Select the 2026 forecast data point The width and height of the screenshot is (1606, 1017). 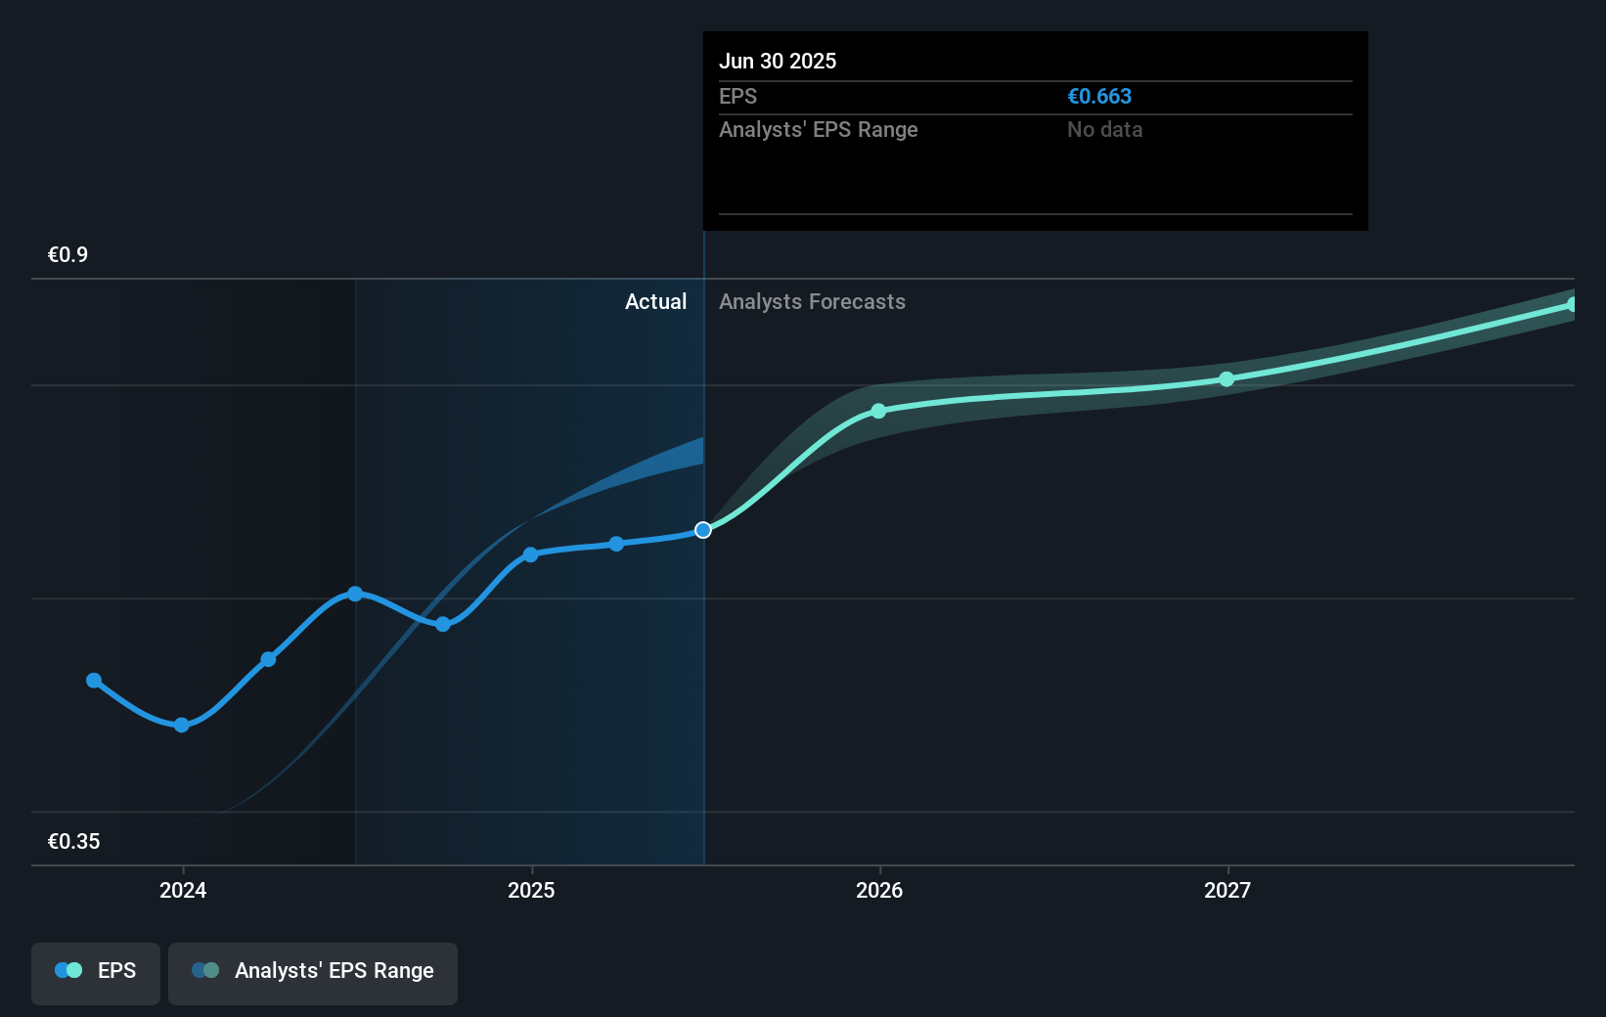[x=877, y=411]
